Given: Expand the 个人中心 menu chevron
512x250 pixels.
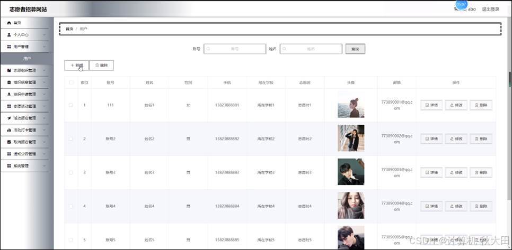Looking at the screenshot, I should coord(44,35).
